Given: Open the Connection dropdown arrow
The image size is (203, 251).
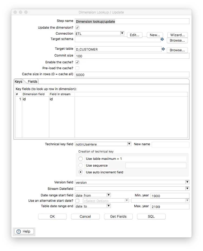Looking at the screenshot, I should pos(122,33).
